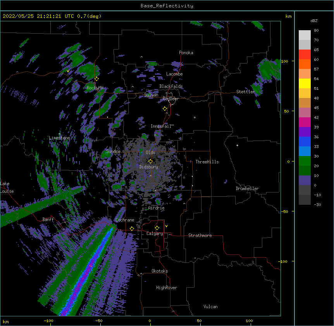Select the sky blue 30-33 dBZ swatch
Image resolution: width=334 pixels, height=326 pixels.
[x=305, y=151]
